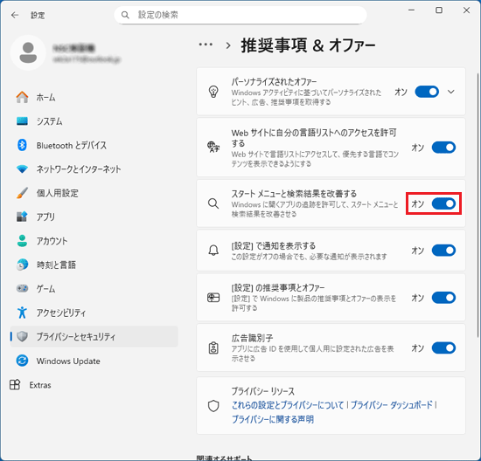
Task: Open これらの設定とプライバシーについて link
Action: pyautogui.click(x=288, y=405)
